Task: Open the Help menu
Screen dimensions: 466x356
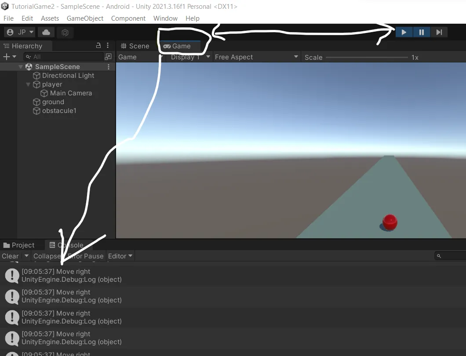Action: [x=193, y=18]
